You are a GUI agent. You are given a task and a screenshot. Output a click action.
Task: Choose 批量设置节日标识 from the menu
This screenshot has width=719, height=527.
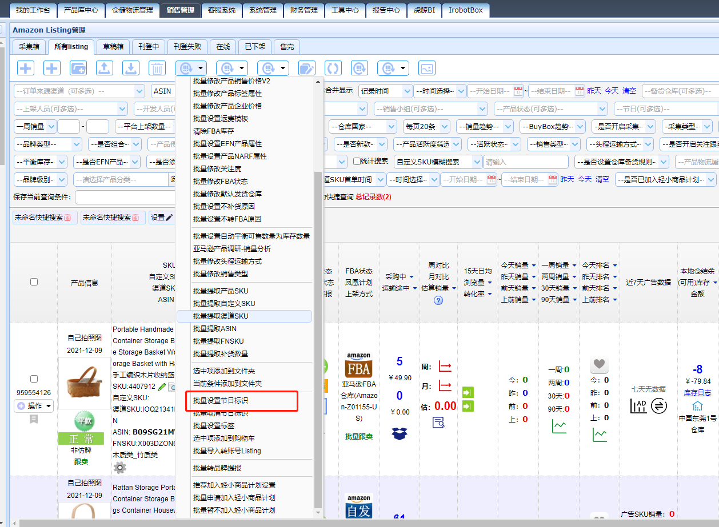221,401
